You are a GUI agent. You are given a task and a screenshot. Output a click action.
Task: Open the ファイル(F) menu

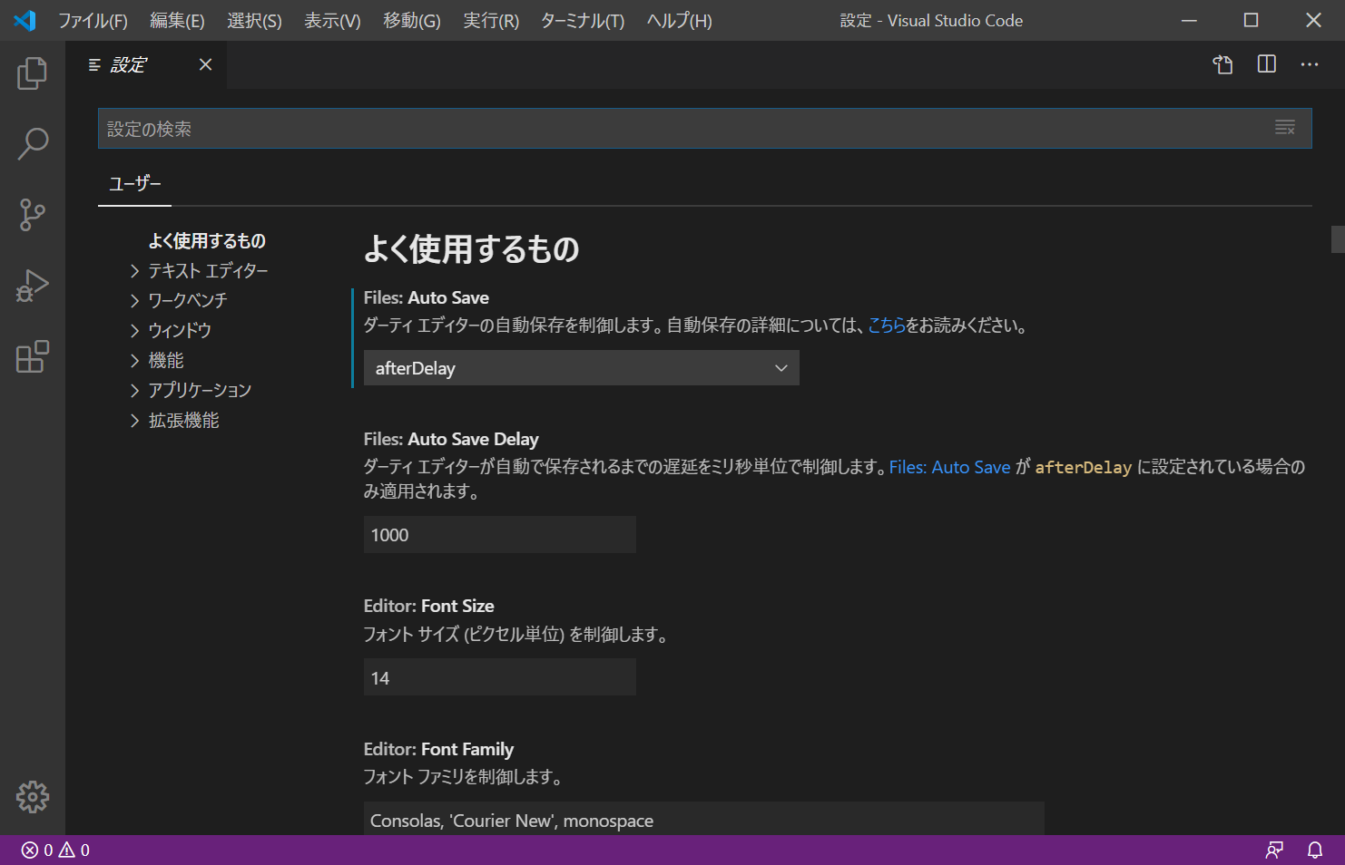pos(93,20)
